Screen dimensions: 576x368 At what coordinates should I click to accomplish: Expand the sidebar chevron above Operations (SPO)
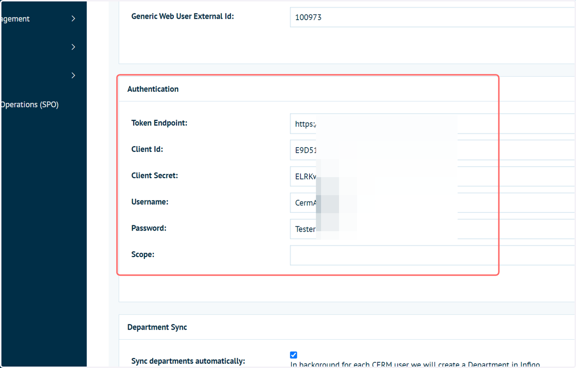tap(73, 75)
